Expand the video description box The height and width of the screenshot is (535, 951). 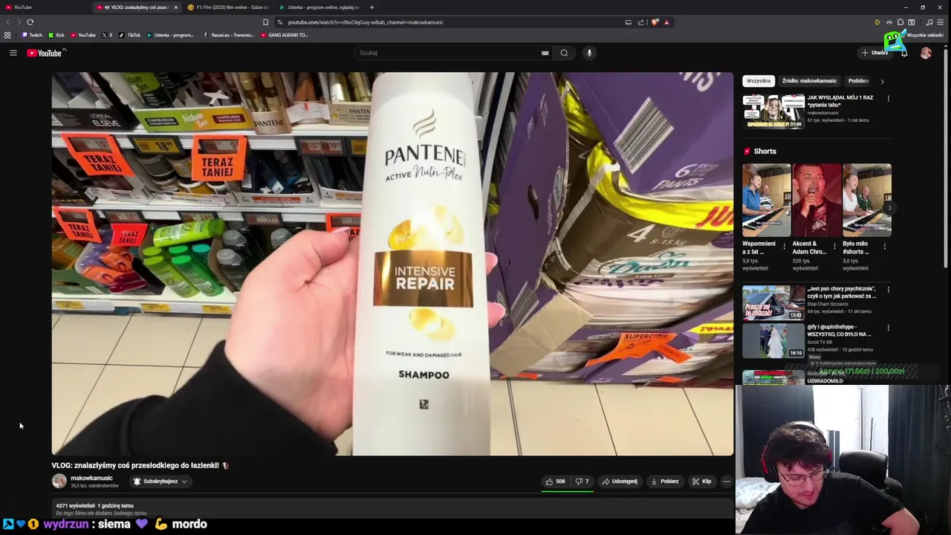point(392,509)
